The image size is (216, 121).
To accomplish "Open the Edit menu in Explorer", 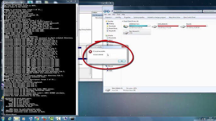I will (x=109, y=14).
